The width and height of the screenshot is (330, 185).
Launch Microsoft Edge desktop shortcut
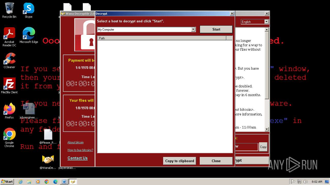point(29,35)
